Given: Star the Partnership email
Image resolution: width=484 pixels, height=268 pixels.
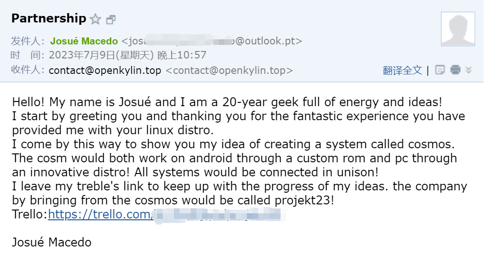Looking at the screenshot, I should (95, 19).
